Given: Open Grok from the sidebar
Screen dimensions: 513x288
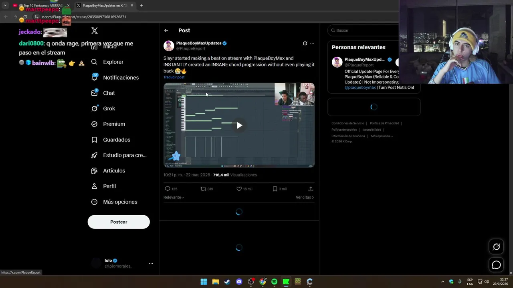Looking at the screenshot, I should coord(103,108).
